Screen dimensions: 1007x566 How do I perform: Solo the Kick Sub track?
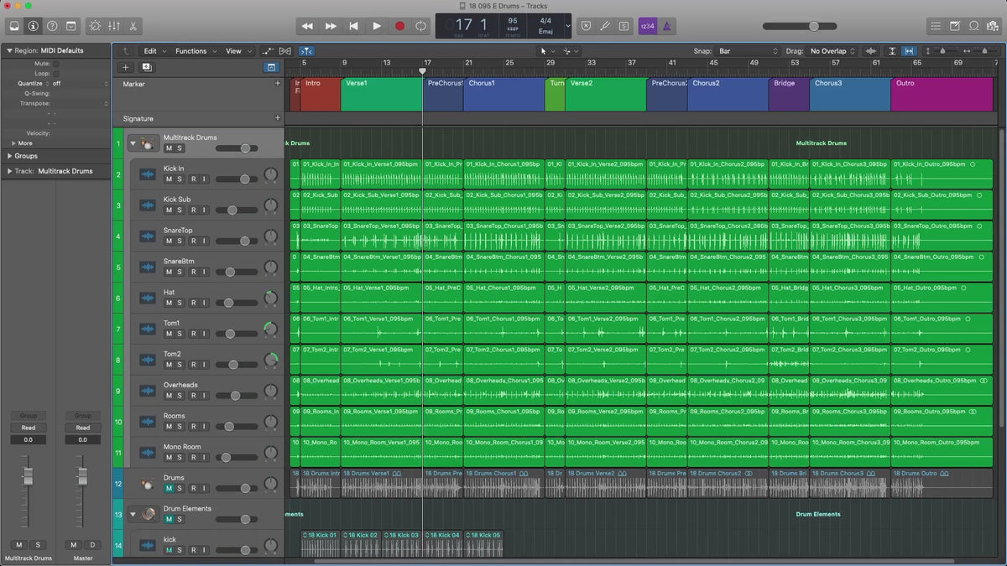[180, 210]
